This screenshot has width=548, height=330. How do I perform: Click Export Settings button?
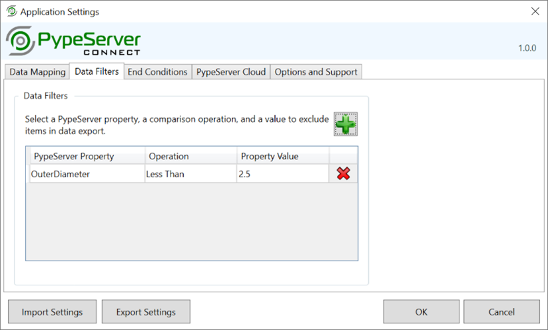coord(146,311)
